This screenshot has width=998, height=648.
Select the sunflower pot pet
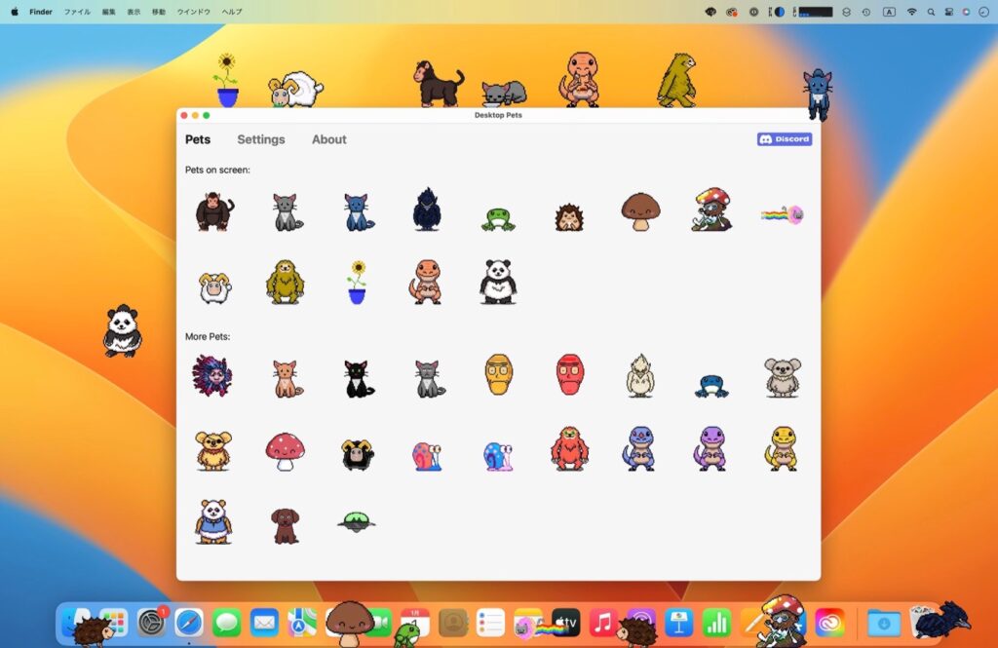tap(356, 283)
